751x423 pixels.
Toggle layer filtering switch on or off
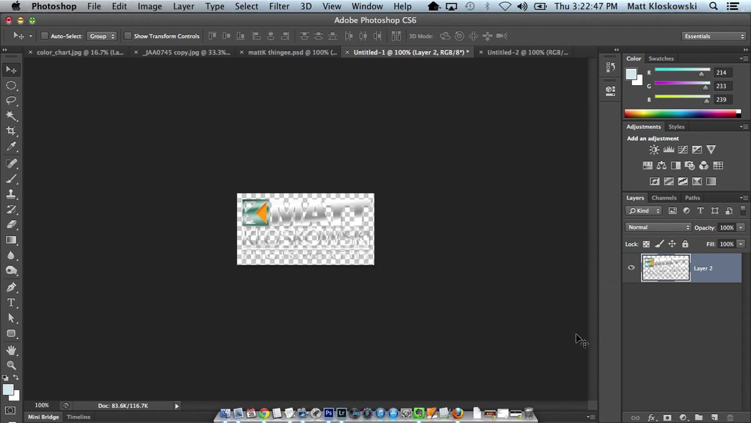743,211
